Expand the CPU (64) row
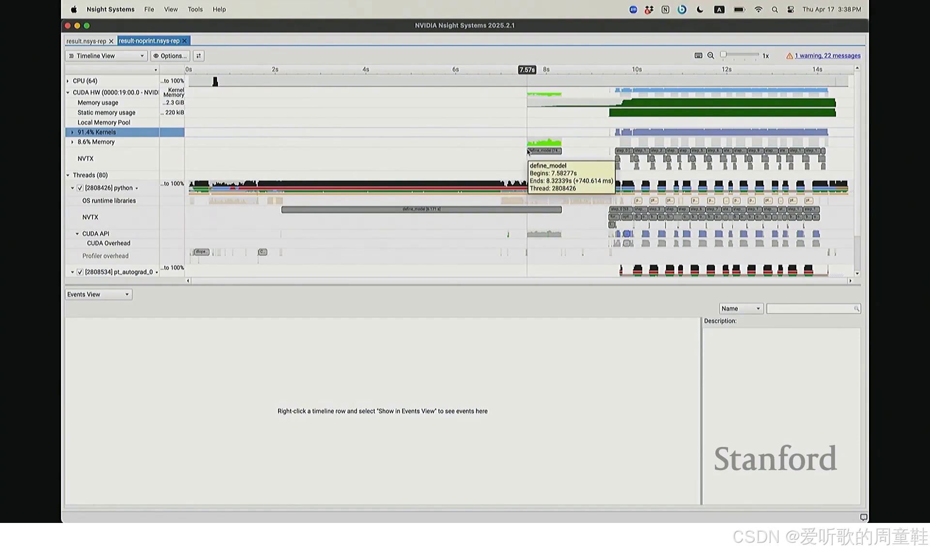 68,81
